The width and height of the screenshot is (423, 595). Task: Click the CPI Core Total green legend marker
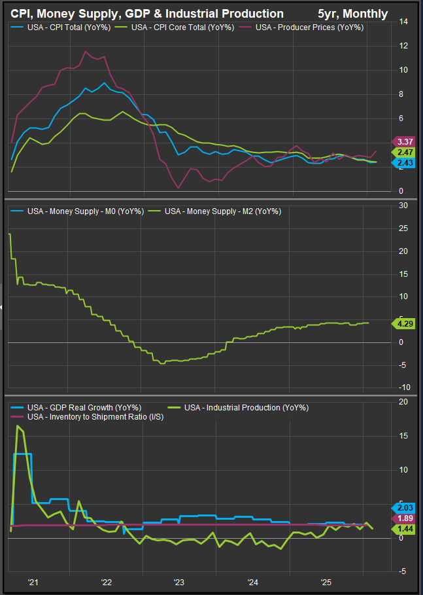click(122, 27)
